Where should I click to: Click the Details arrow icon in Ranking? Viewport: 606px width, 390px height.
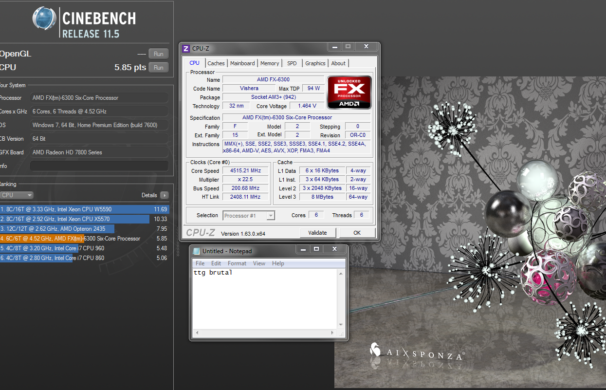pyautogui.click(x=165, y=195)
